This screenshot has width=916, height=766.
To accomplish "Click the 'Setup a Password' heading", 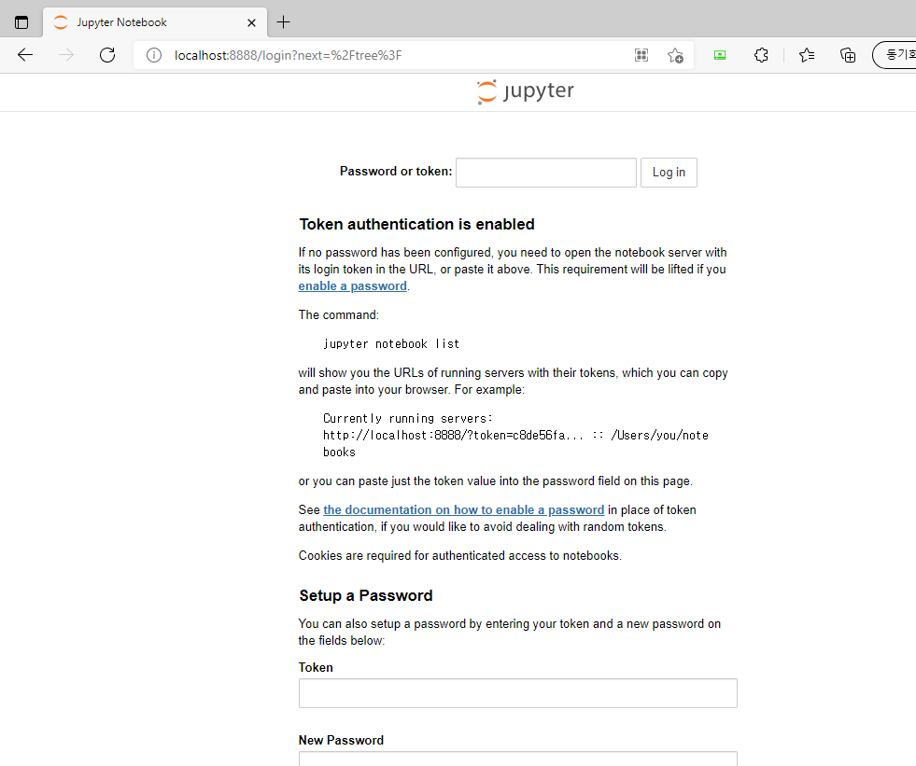I will tap(366, 595).
